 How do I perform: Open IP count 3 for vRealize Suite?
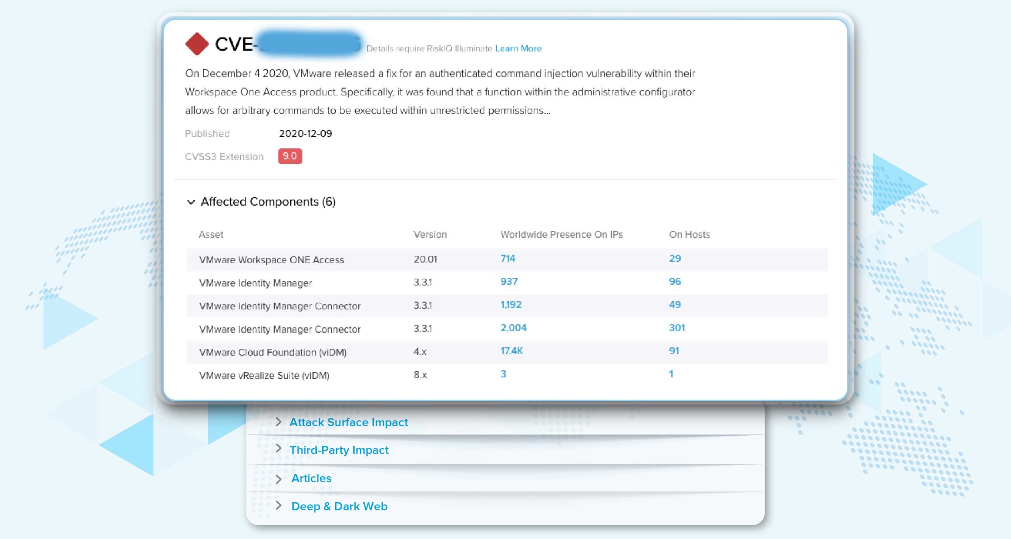click(x=504, y=374)
